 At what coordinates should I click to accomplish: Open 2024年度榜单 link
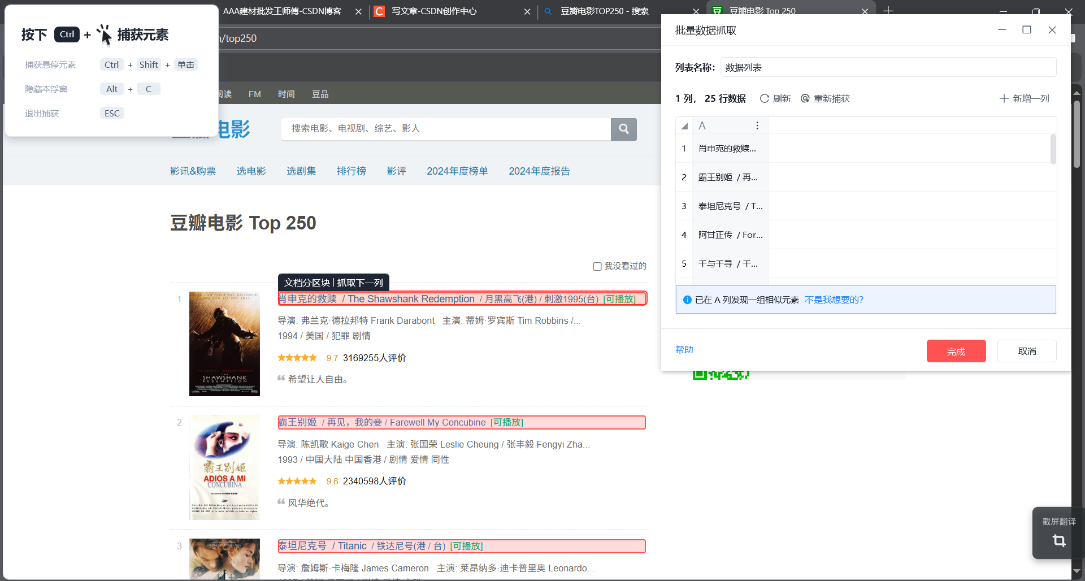[x=457, y=171]
